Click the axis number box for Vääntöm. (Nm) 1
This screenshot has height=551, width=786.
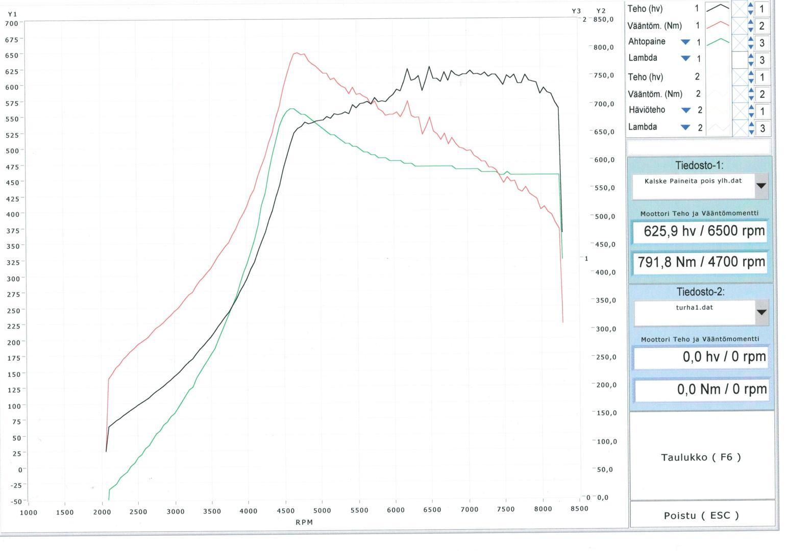coord(762,26)
